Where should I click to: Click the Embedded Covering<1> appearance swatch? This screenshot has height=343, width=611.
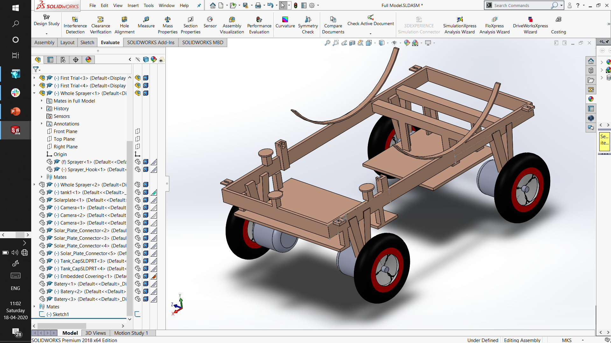tap(154, 276)
